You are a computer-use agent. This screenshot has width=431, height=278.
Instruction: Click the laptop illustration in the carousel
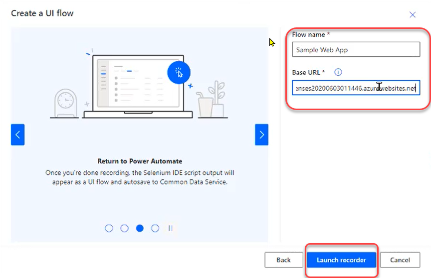click(138, 87)
